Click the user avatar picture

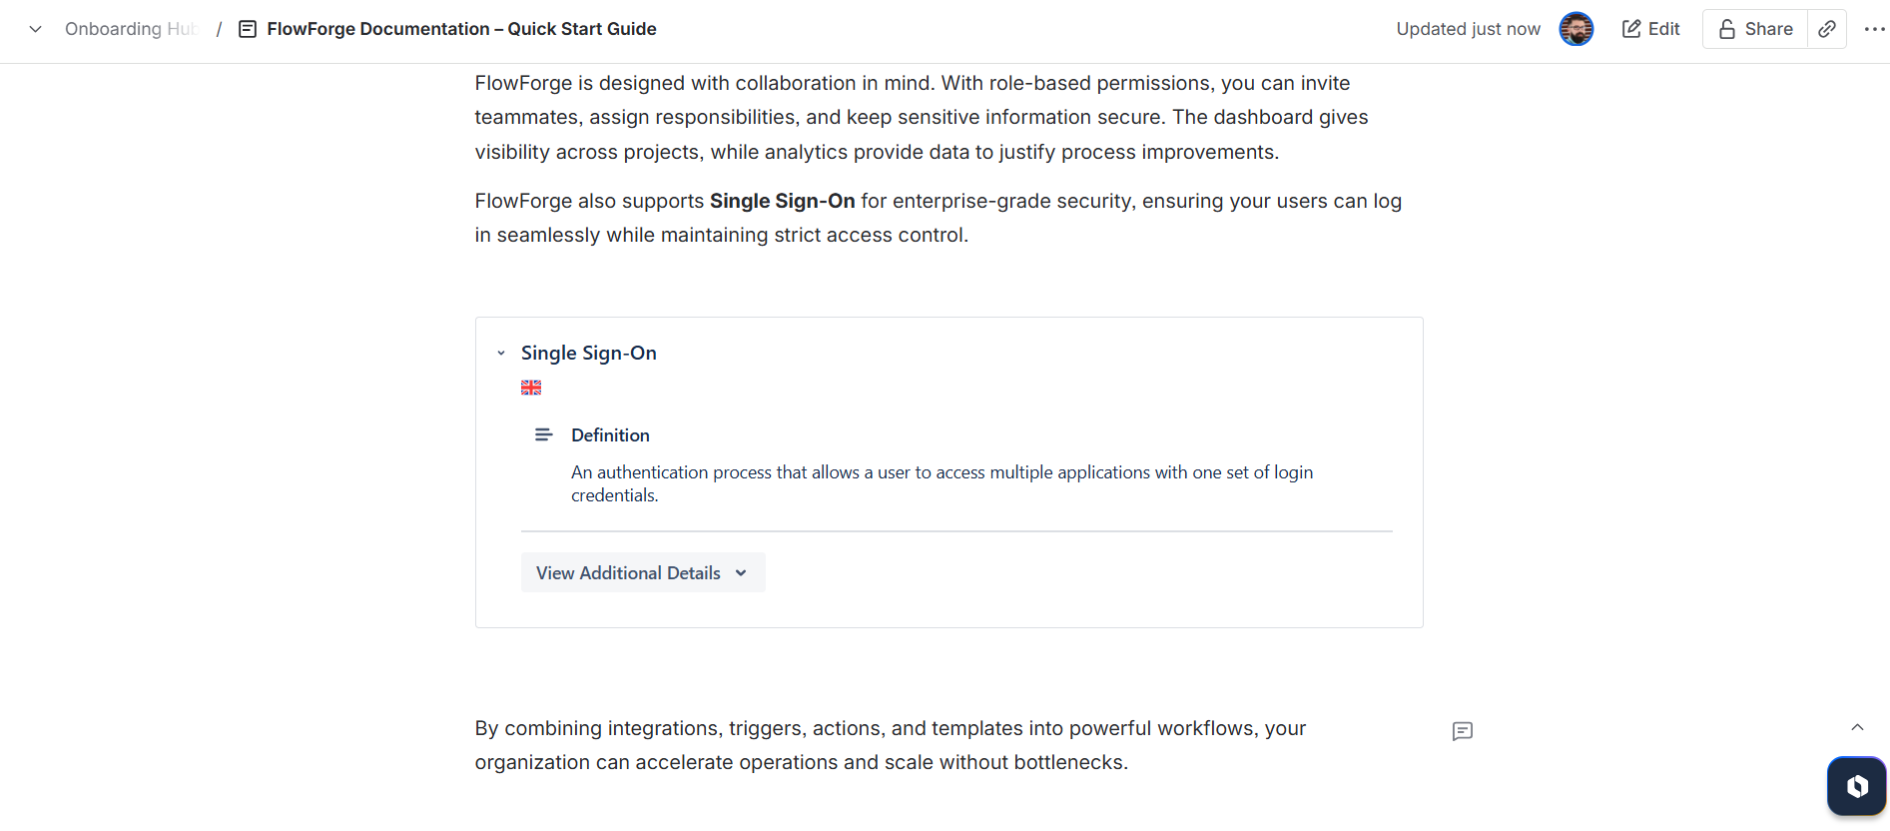[1576, 29]
